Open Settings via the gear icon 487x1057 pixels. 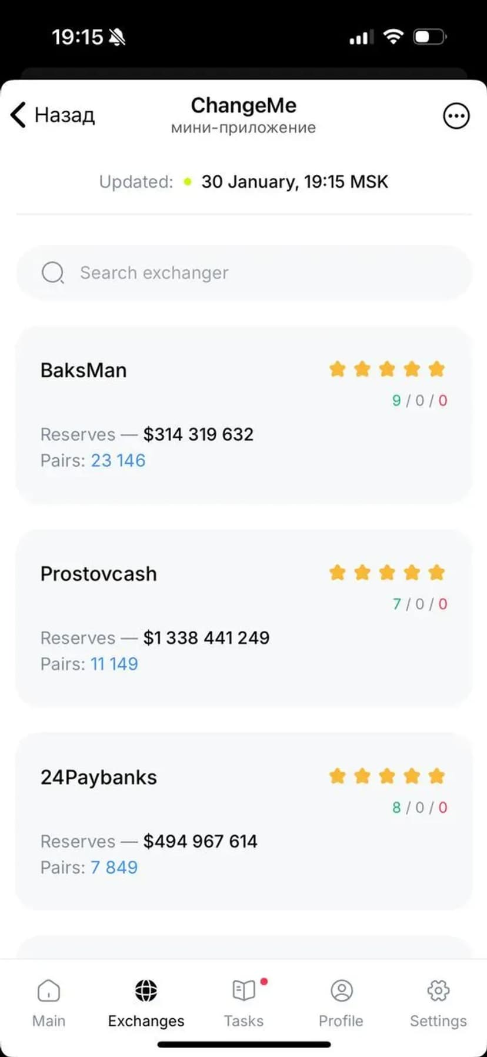tap(438, 990)
